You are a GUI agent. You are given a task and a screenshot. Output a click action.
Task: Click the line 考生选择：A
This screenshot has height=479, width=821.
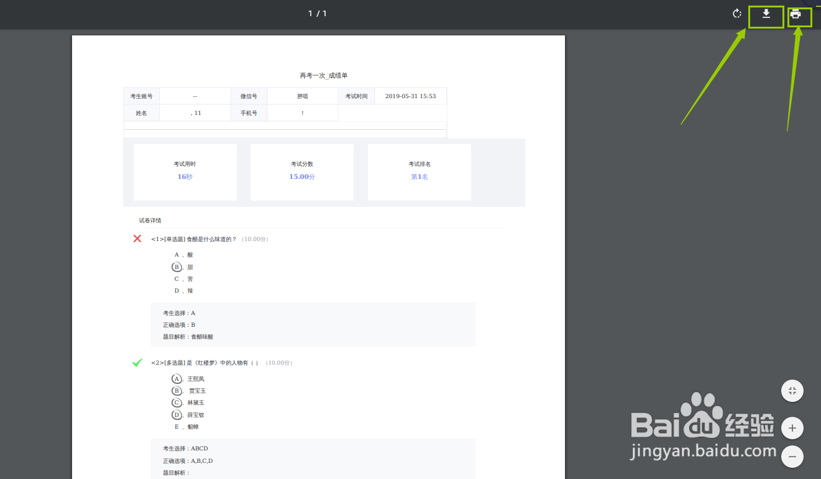pyautogui.click(x=179, y=313)
